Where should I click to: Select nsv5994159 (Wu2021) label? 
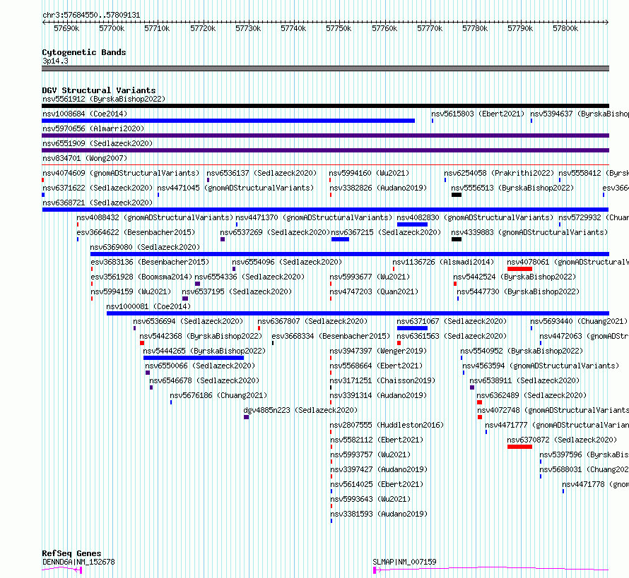pyautogui.click(x=131, y=291)
